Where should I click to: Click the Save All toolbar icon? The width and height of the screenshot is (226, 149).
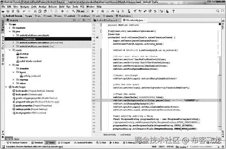click(8, 11)
